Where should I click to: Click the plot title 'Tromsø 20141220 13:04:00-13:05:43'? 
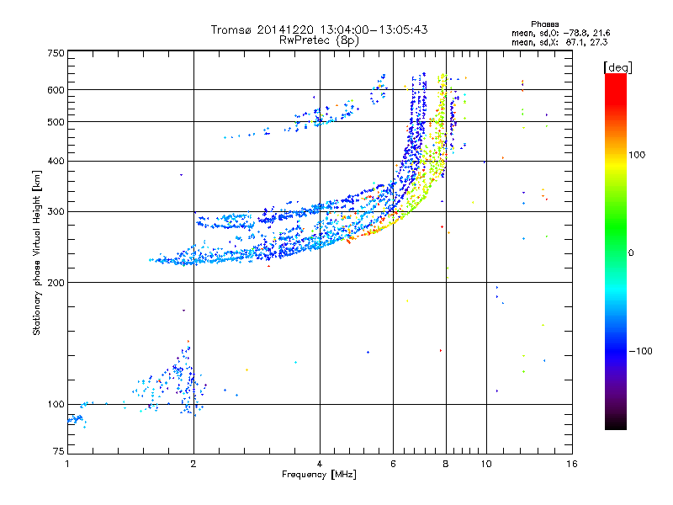pos(319,29)
